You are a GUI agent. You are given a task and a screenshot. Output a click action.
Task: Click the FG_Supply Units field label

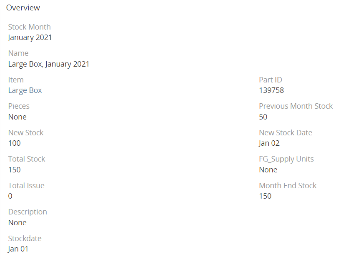pos(286,159)
